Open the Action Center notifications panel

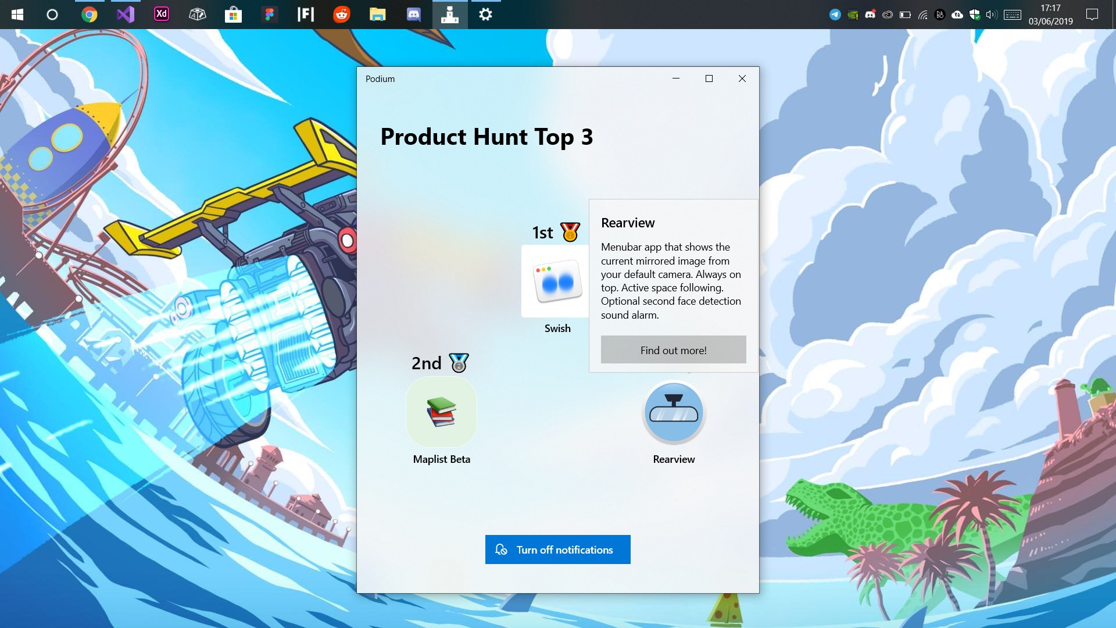[x=1092, y=15]
